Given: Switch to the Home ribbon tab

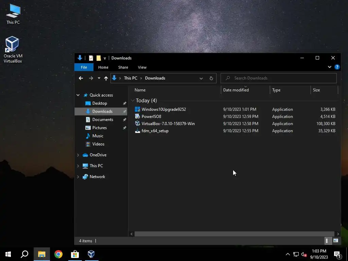Looking at the screenshot, I should click(103, 67).
